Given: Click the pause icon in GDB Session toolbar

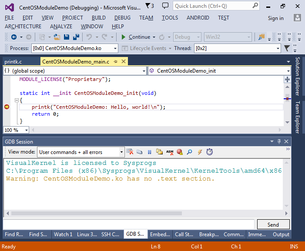Looking at the screenshot, I should 149,152.
